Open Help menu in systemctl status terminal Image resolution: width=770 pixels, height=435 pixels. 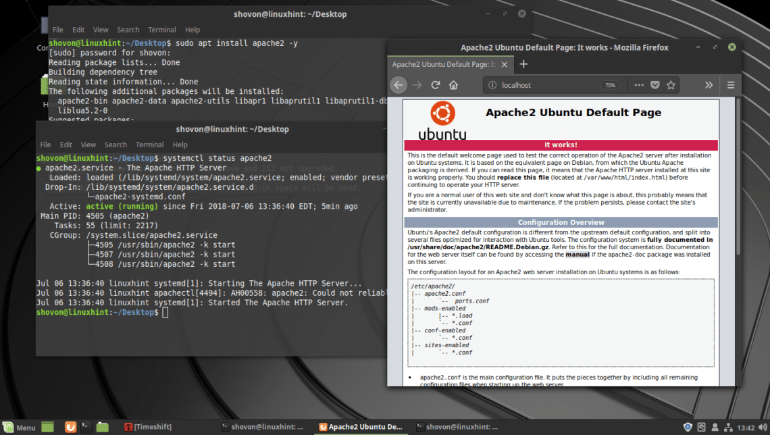[x=180, y=145]
